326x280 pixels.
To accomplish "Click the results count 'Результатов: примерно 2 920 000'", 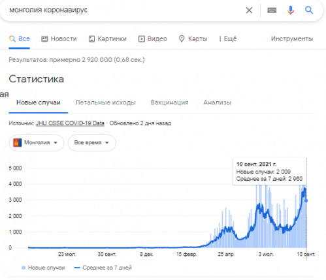I will (60, 60).
